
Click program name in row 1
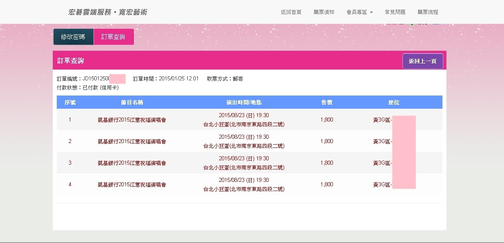(x=132, y=120)
